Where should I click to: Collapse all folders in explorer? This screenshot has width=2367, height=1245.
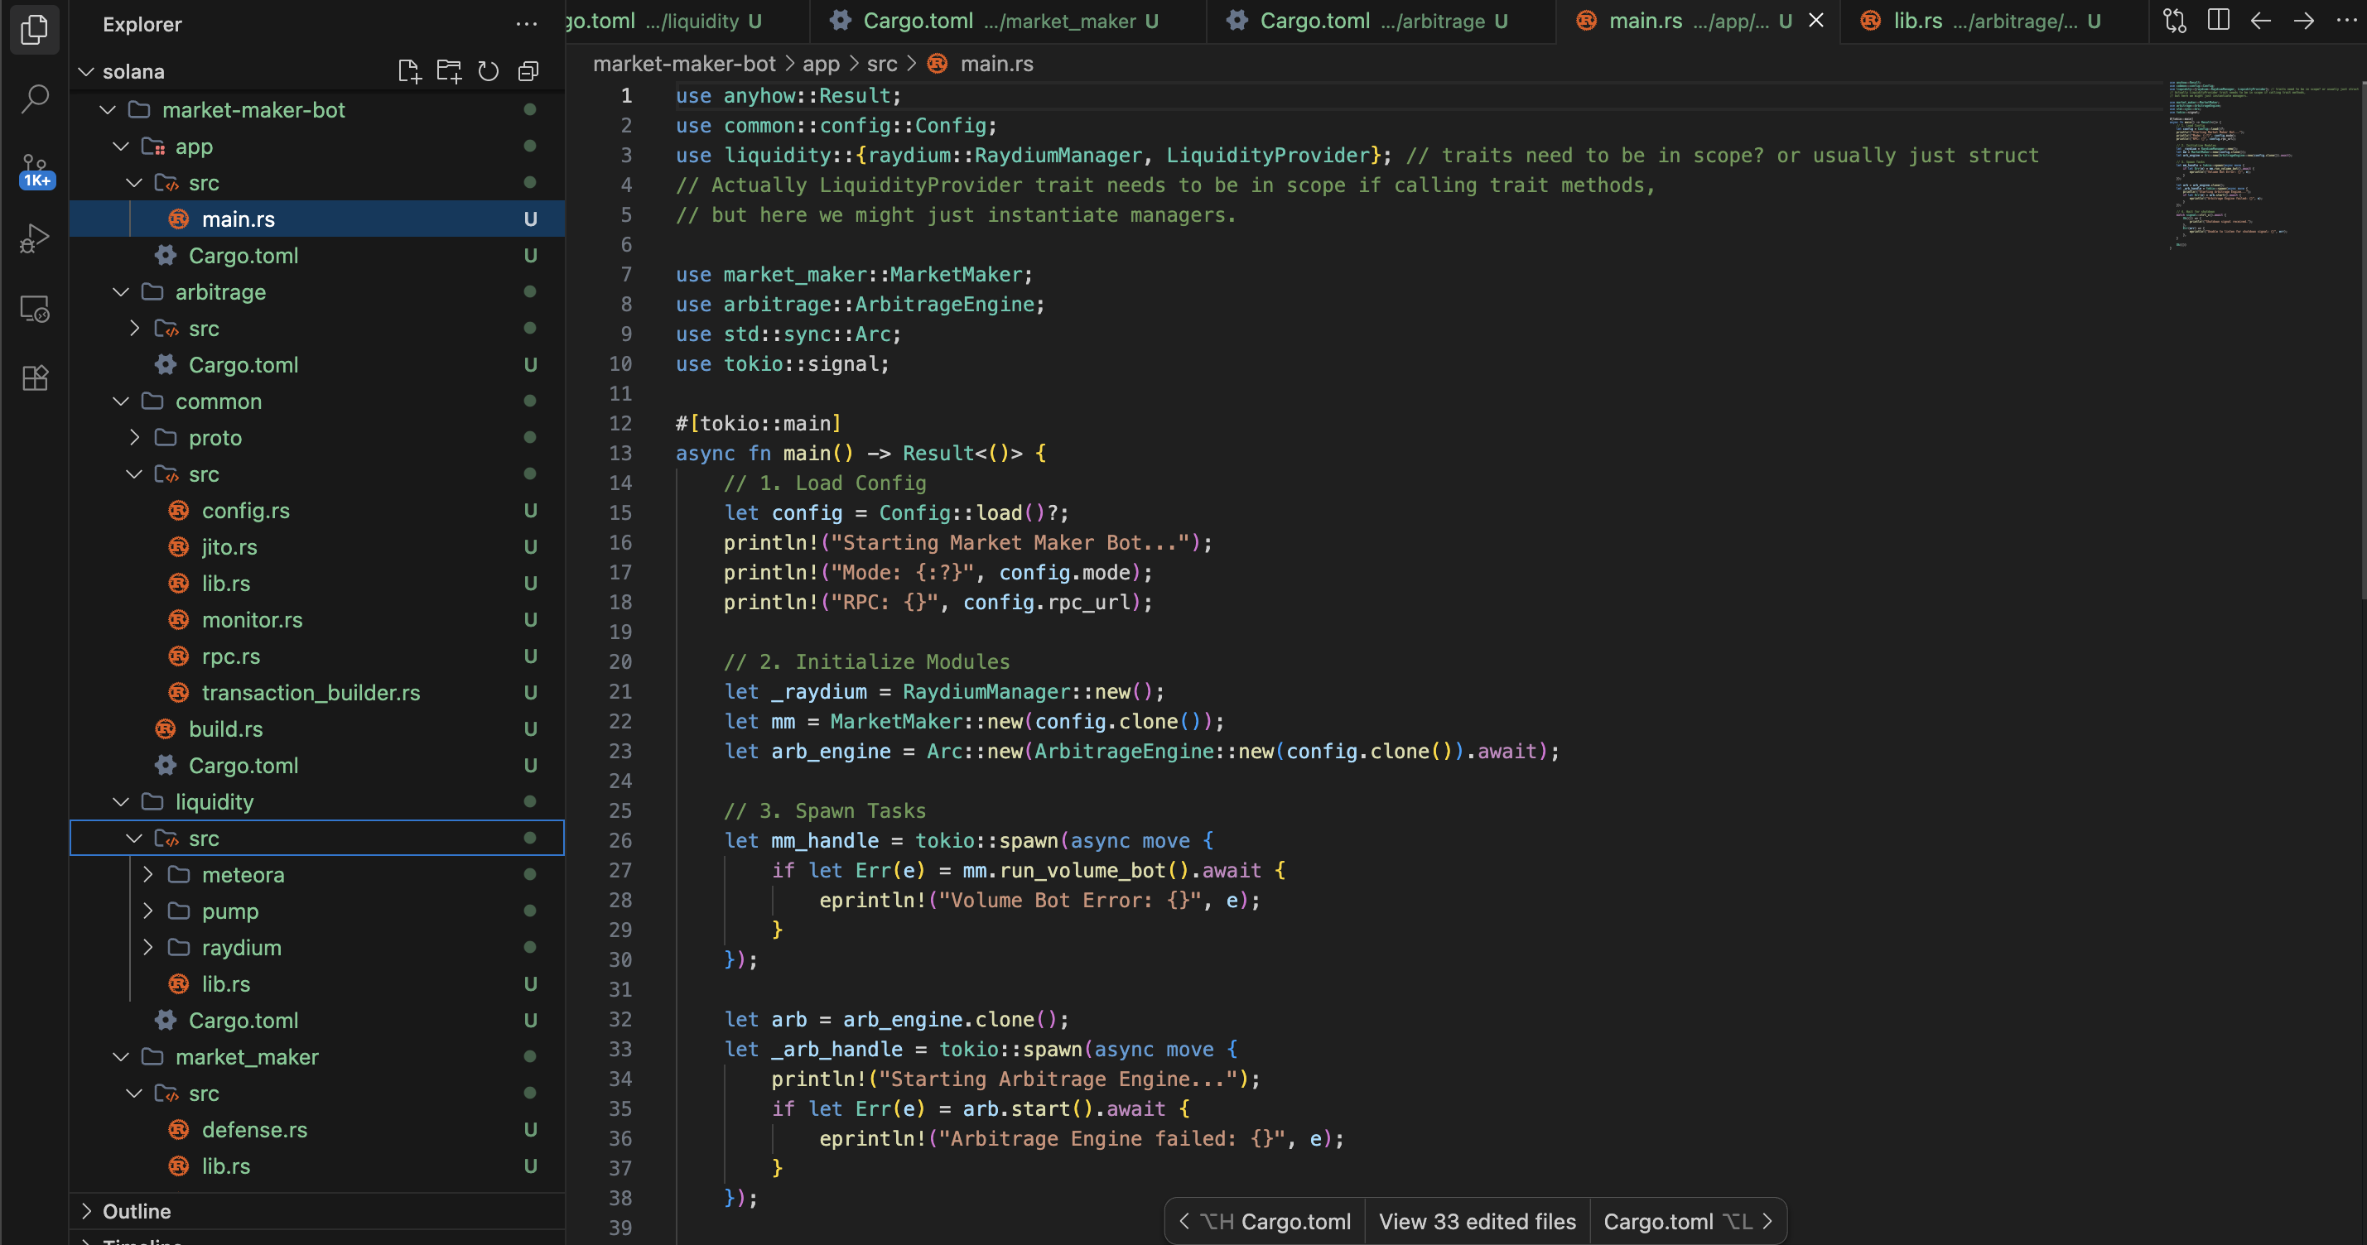[x=528, y=70]
